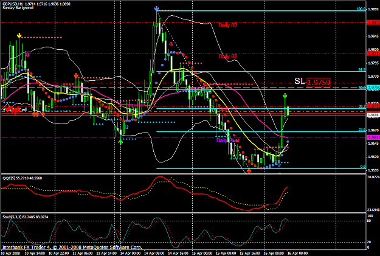380x256 pixels.
Task: Click the 14 Apr 16:00 time label
Action: [x=178, y=254]
